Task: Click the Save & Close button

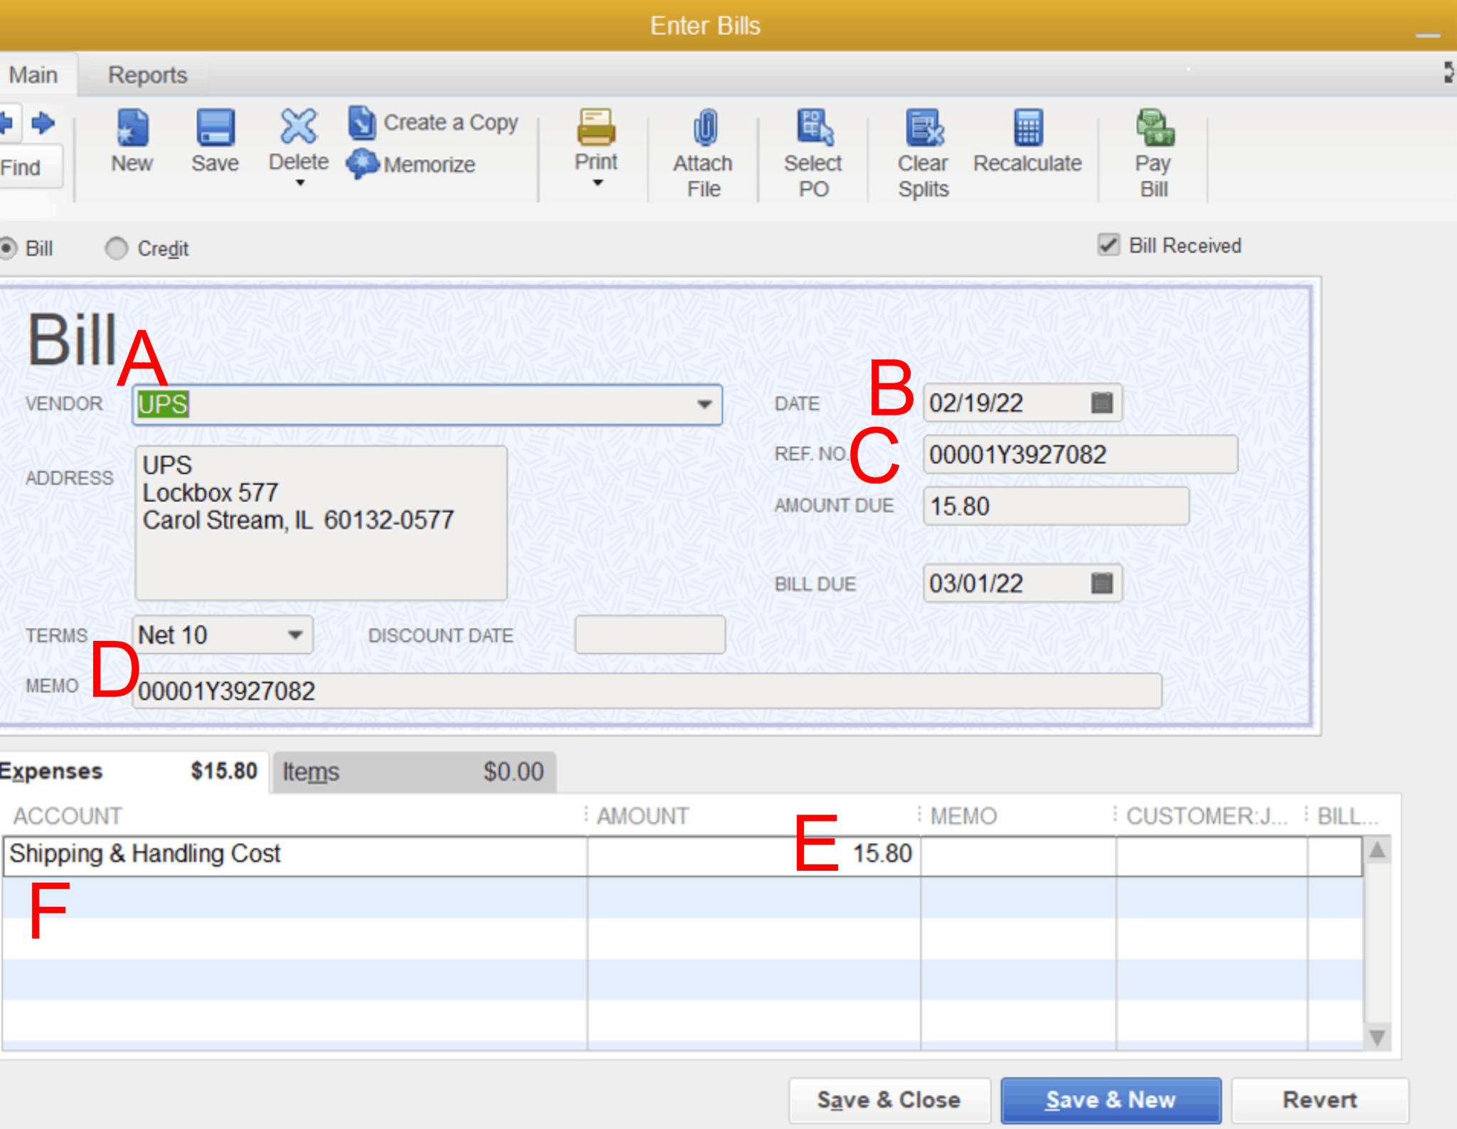Action: 889,1099
